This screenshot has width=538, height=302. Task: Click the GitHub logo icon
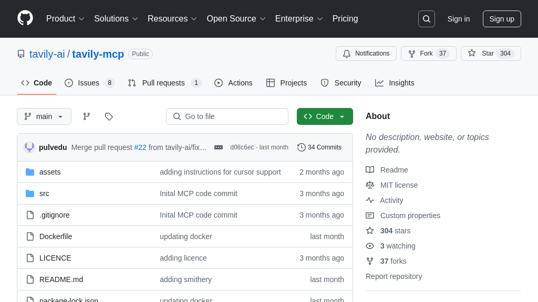[x=25, y=18]
